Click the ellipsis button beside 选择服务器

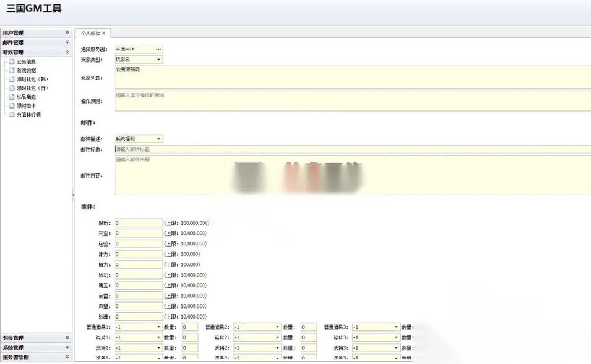click(158, 49)
